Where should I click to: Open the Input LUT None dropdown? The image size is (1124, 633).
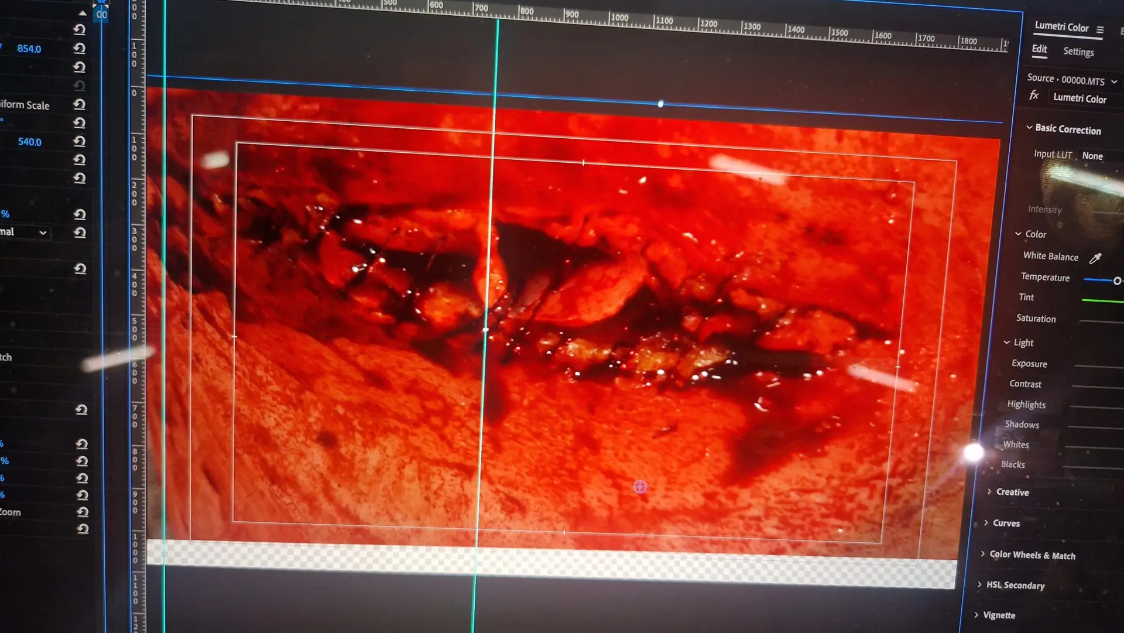click(1092, 156)
